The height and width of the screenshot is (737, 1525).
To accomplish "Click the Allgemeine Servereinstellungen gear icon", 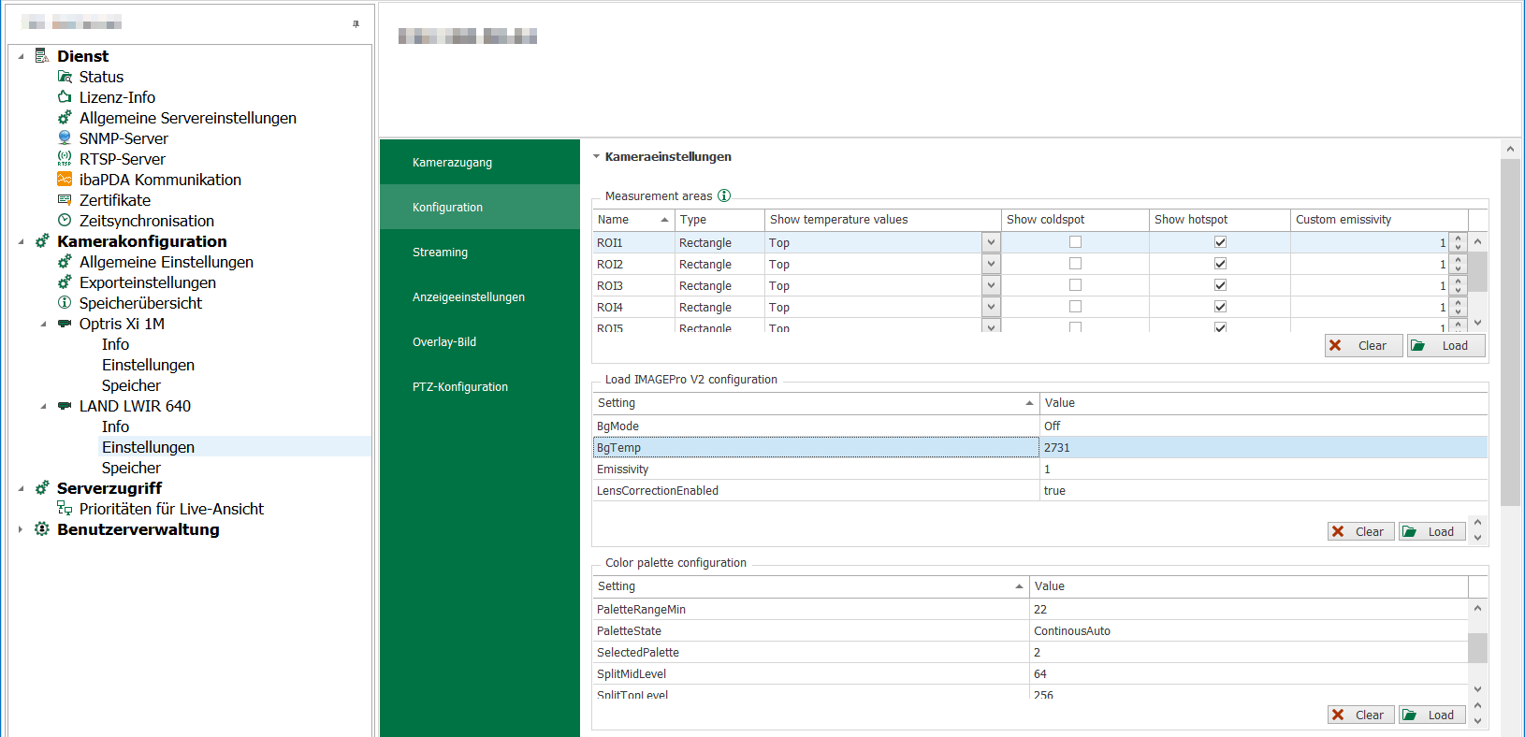I will [x=65, y=118].
